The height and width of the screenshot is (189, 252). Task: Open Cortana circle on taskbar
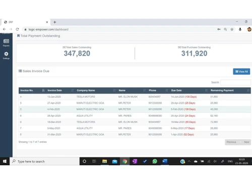(84, 161)
